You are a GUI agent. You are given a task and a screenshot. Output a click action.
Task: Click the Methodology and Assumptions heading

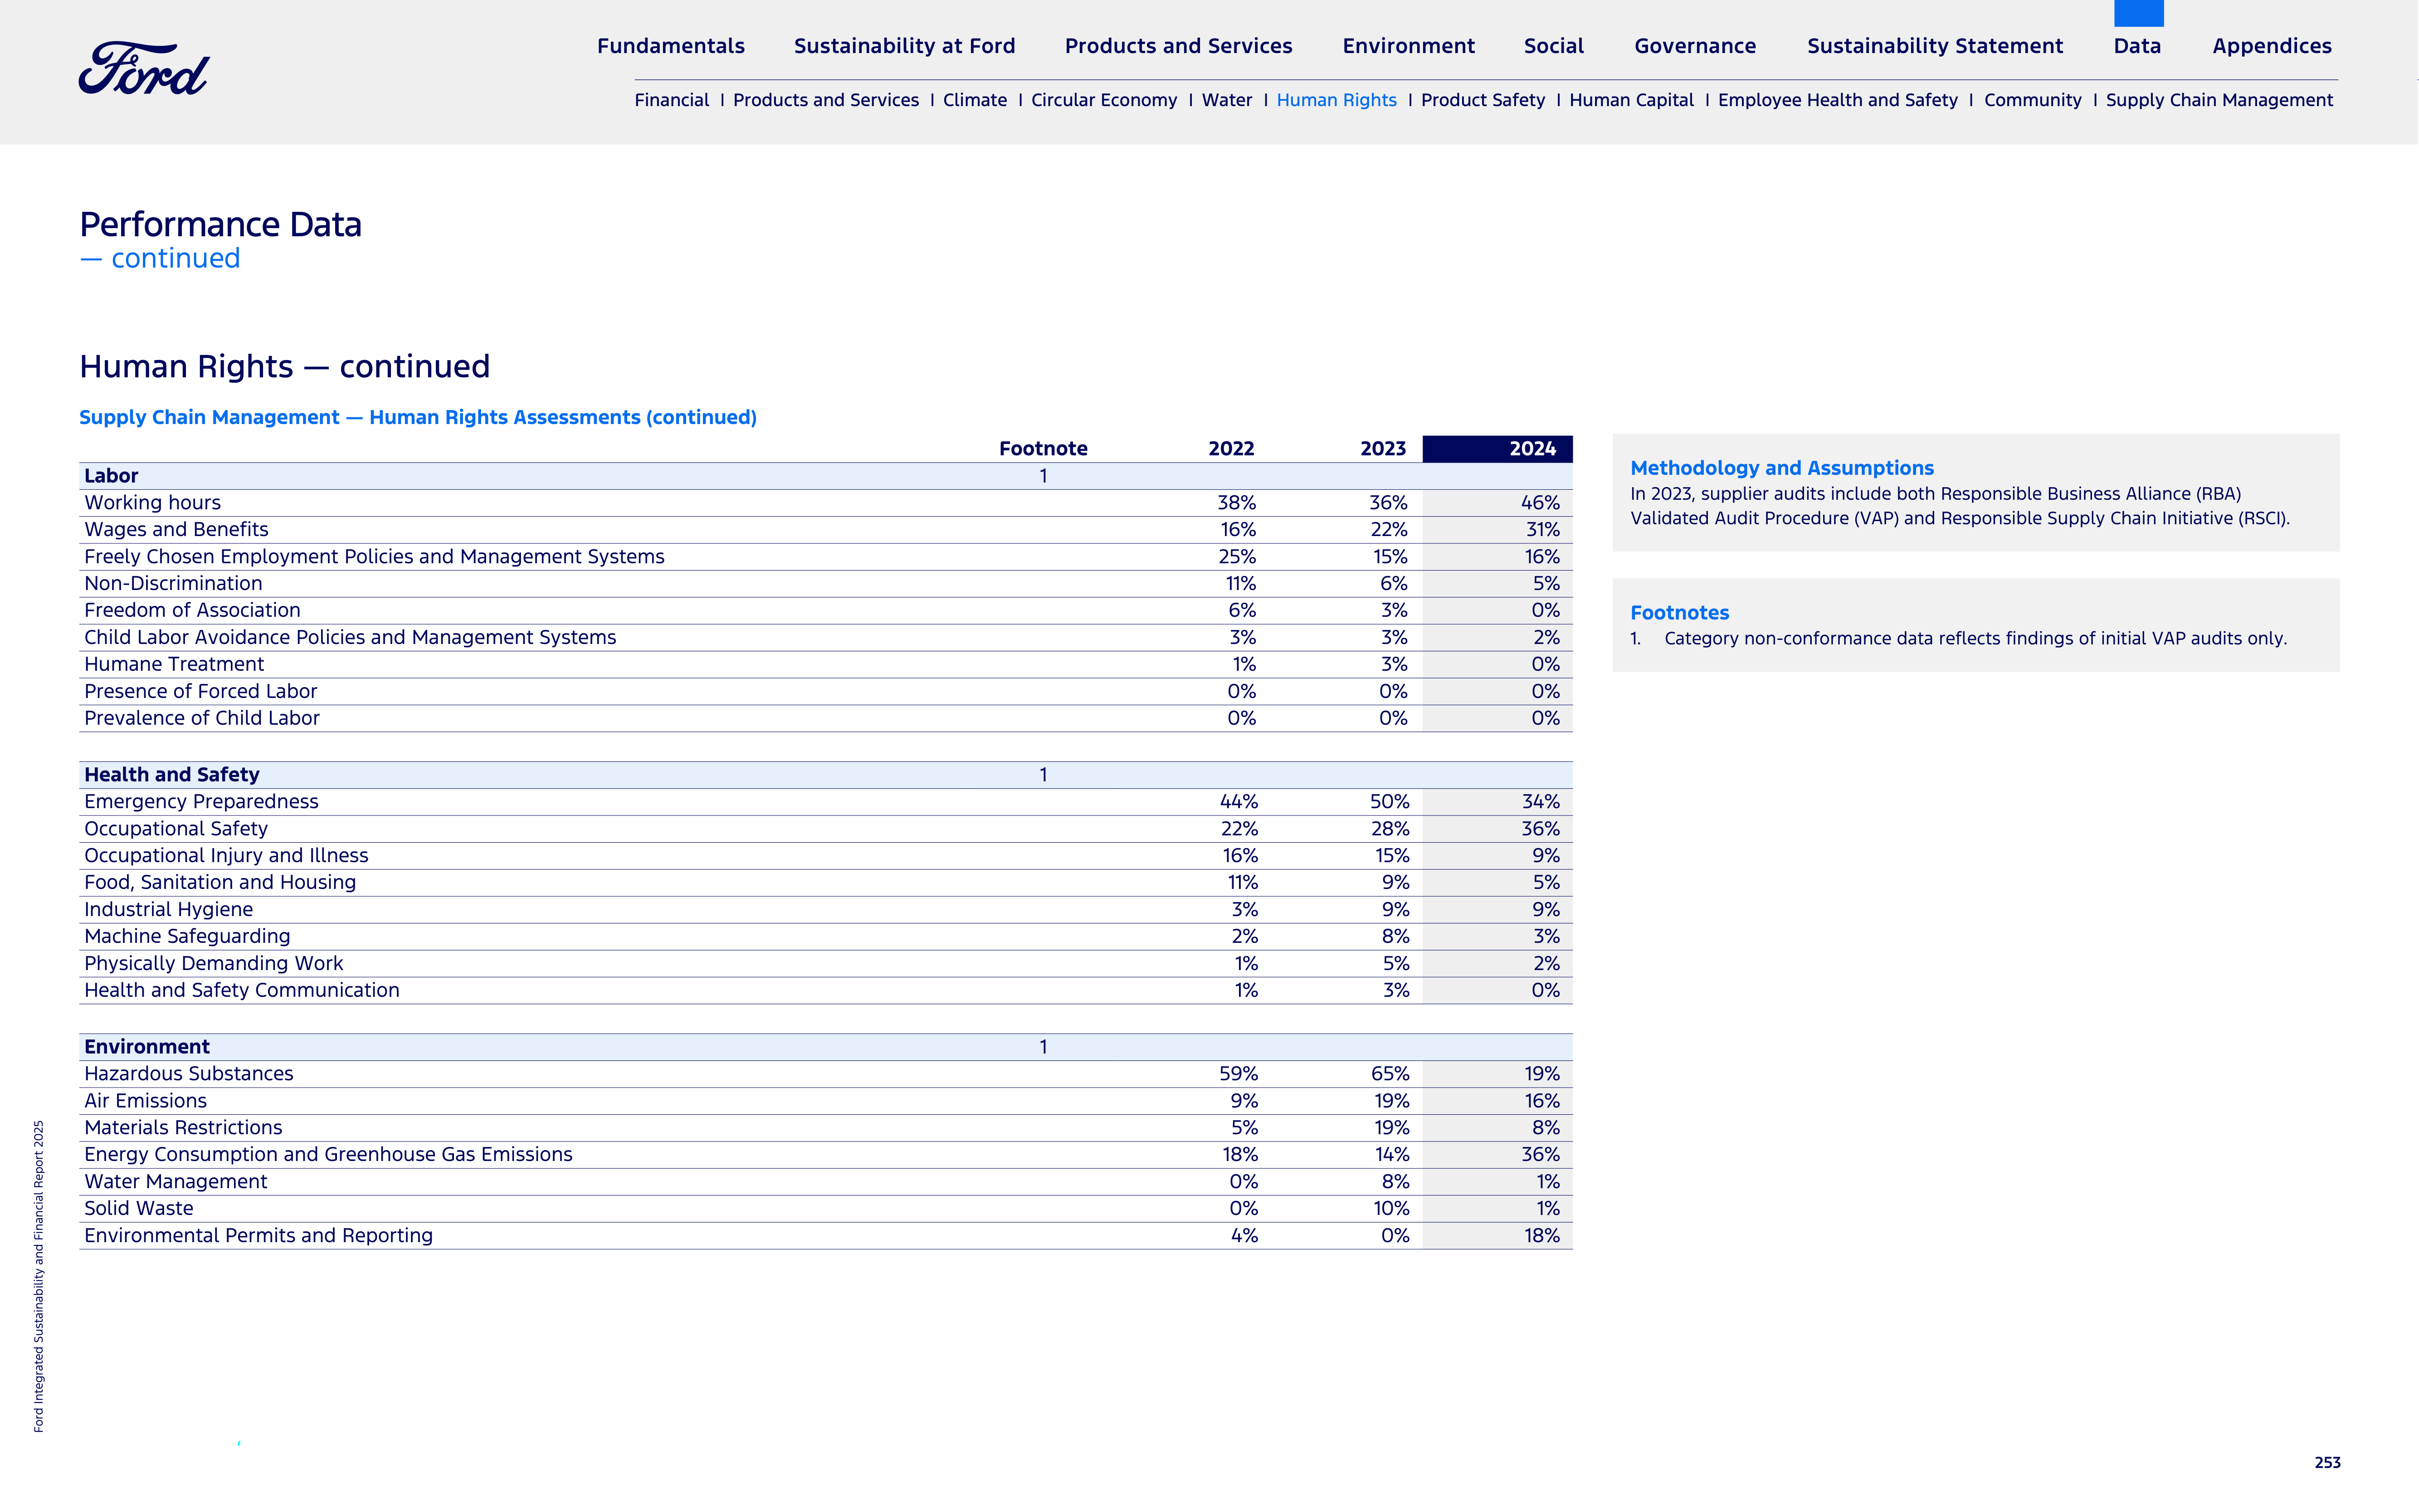click(1782, 468)
